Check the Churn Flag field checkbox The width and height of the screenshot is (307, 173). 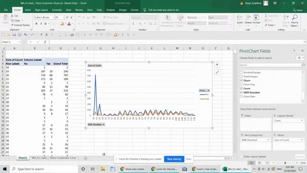[241, 85]
